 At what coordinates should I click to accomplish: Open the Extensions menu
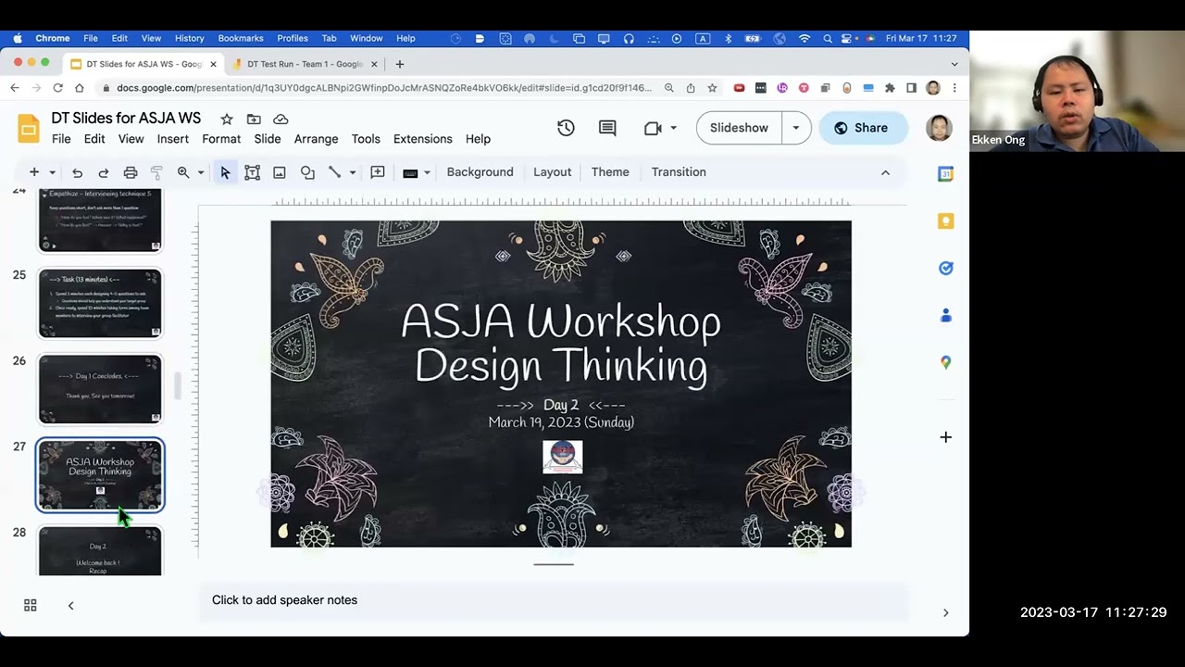click(x=423, y=139)
